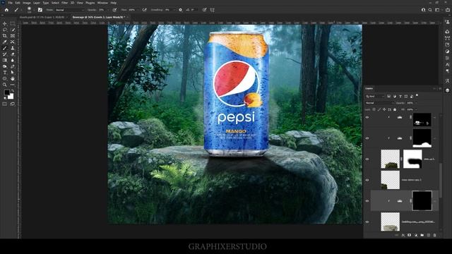Select the Layers panel tab
The width and height of the screenshot is (452, 254).
369,88
